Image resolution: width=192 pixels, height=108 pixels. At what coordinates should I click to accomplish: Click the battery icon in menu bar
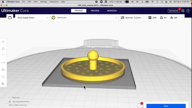(147, 2)
